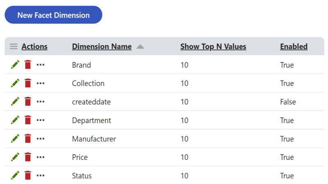The width and height of the screenshot is (328, 184).
Task: Sort by Dimension Name column header
Action: coord(102,47)
